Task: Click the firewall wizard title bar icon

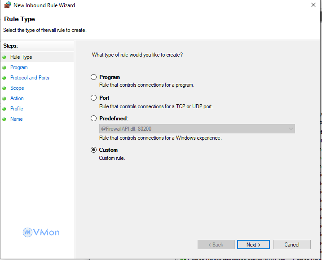Action: 7,5
